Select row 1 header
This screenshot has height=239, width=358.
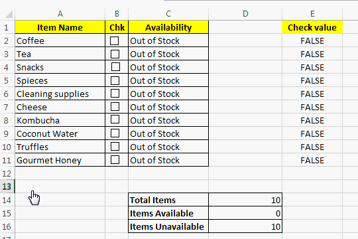click(x=7, y=27)
